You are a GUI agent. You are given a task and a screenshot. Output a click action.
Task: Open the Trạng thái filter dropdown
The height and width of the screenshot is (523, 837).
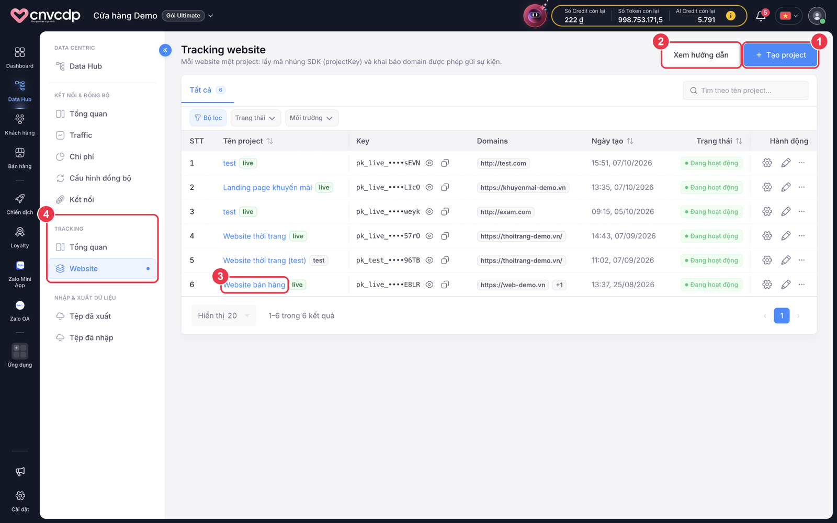255,118
